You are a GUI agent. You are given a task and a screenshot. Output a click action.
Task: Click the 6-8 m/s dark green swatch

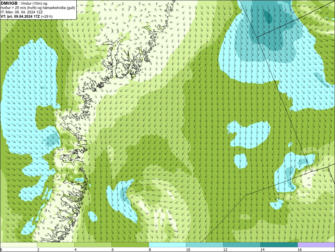click(x=130, y=245)
